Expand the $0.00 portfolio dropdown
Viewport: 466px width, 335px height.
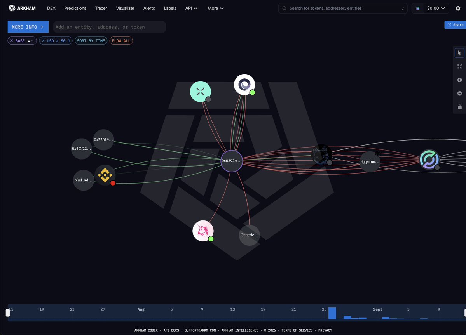click(436, 8)
